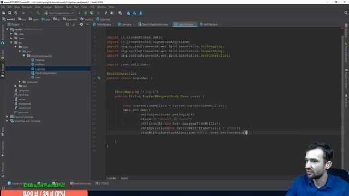Navigate back with the left arrow icon
Screen dimensions: 349x196
pyautogui.click(x=23, y=13)
